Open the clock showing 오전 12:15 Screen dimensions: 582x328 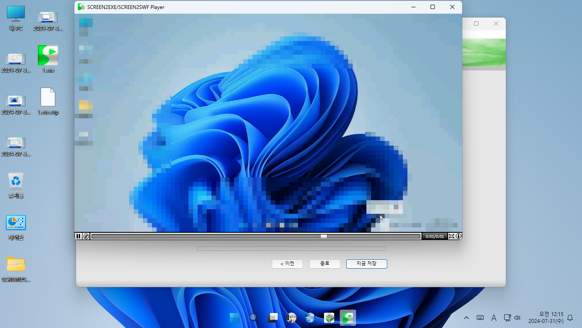coord(546,318)
